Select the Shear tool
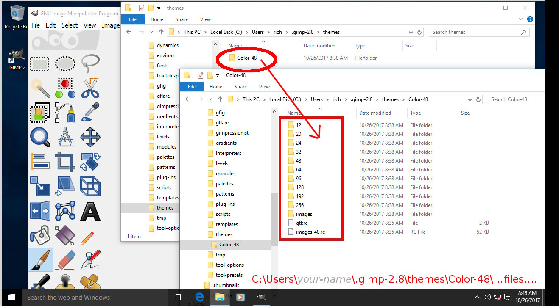Image resolution: width=559 pixels, height=306 pixels. tap(65, 186)
